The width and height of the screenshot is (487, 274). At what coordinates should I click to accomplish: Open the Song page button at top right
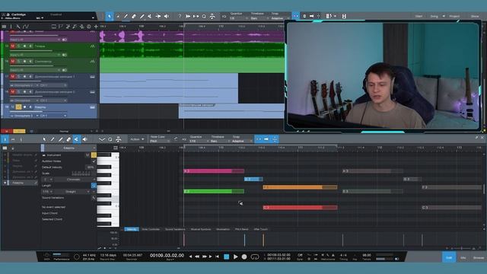434,16
